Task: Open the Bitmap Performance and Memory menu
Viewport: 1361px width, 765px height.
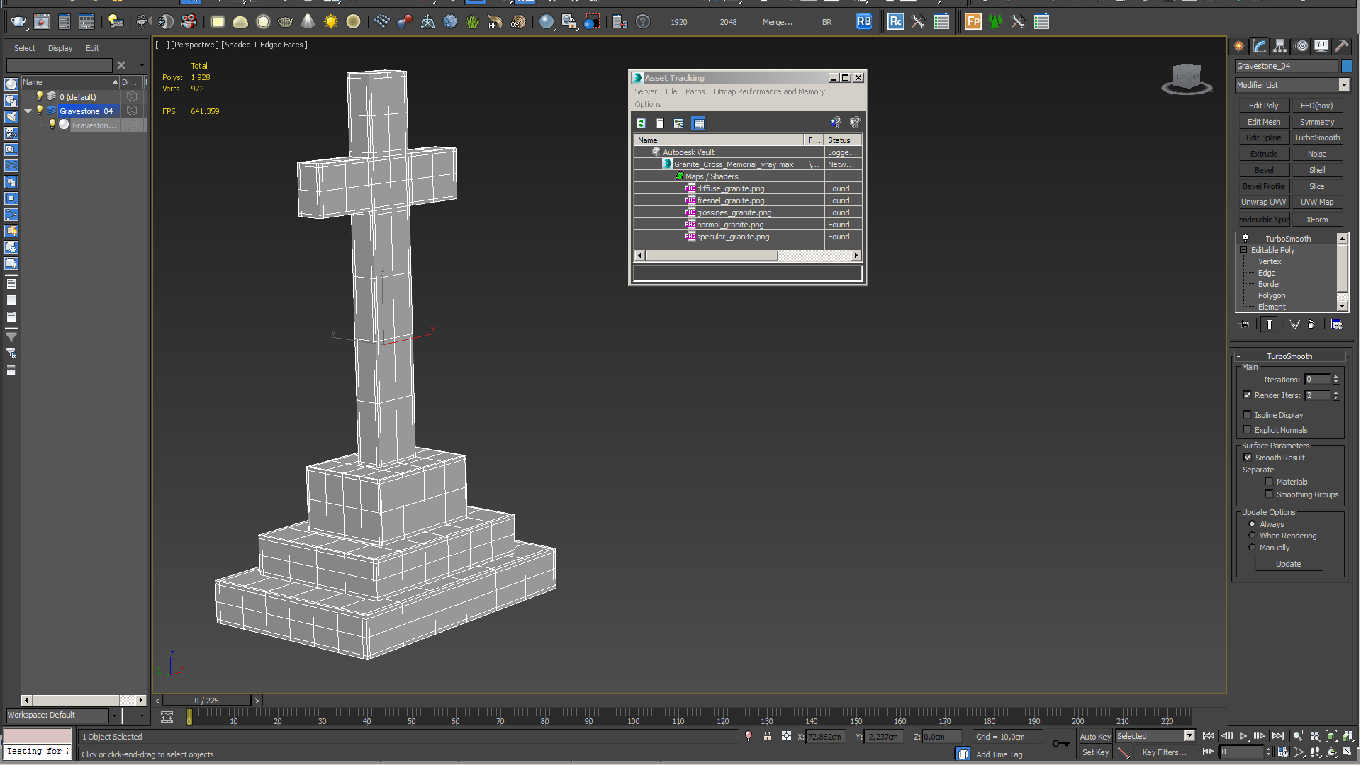Action: (x=768, y=91)
